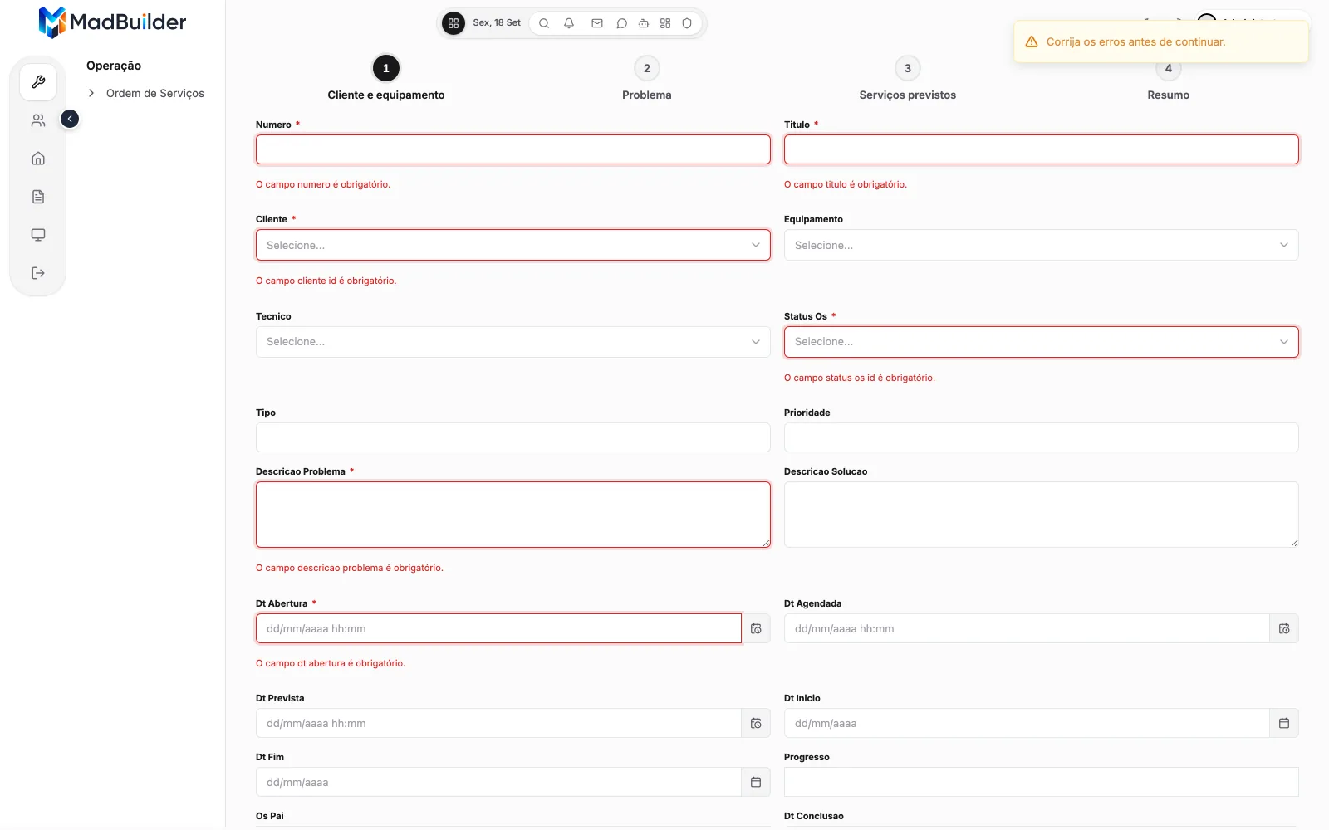1329x830 pixels.
Task: Click error 'O campo dt abertura é obrigatório.'
Action: (x=331, y=663)
